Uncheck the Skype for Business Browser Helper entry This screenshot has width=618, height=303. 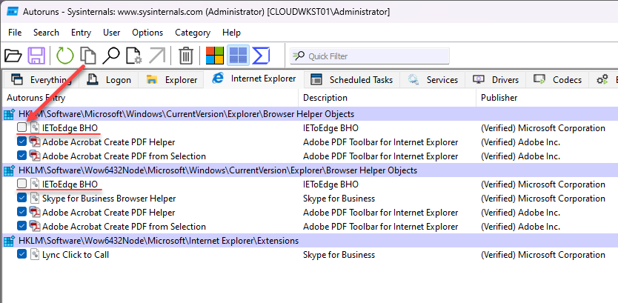coord(22,199)
